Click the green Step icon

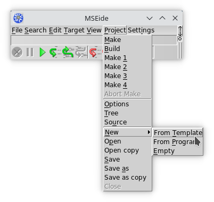(54, 52)
